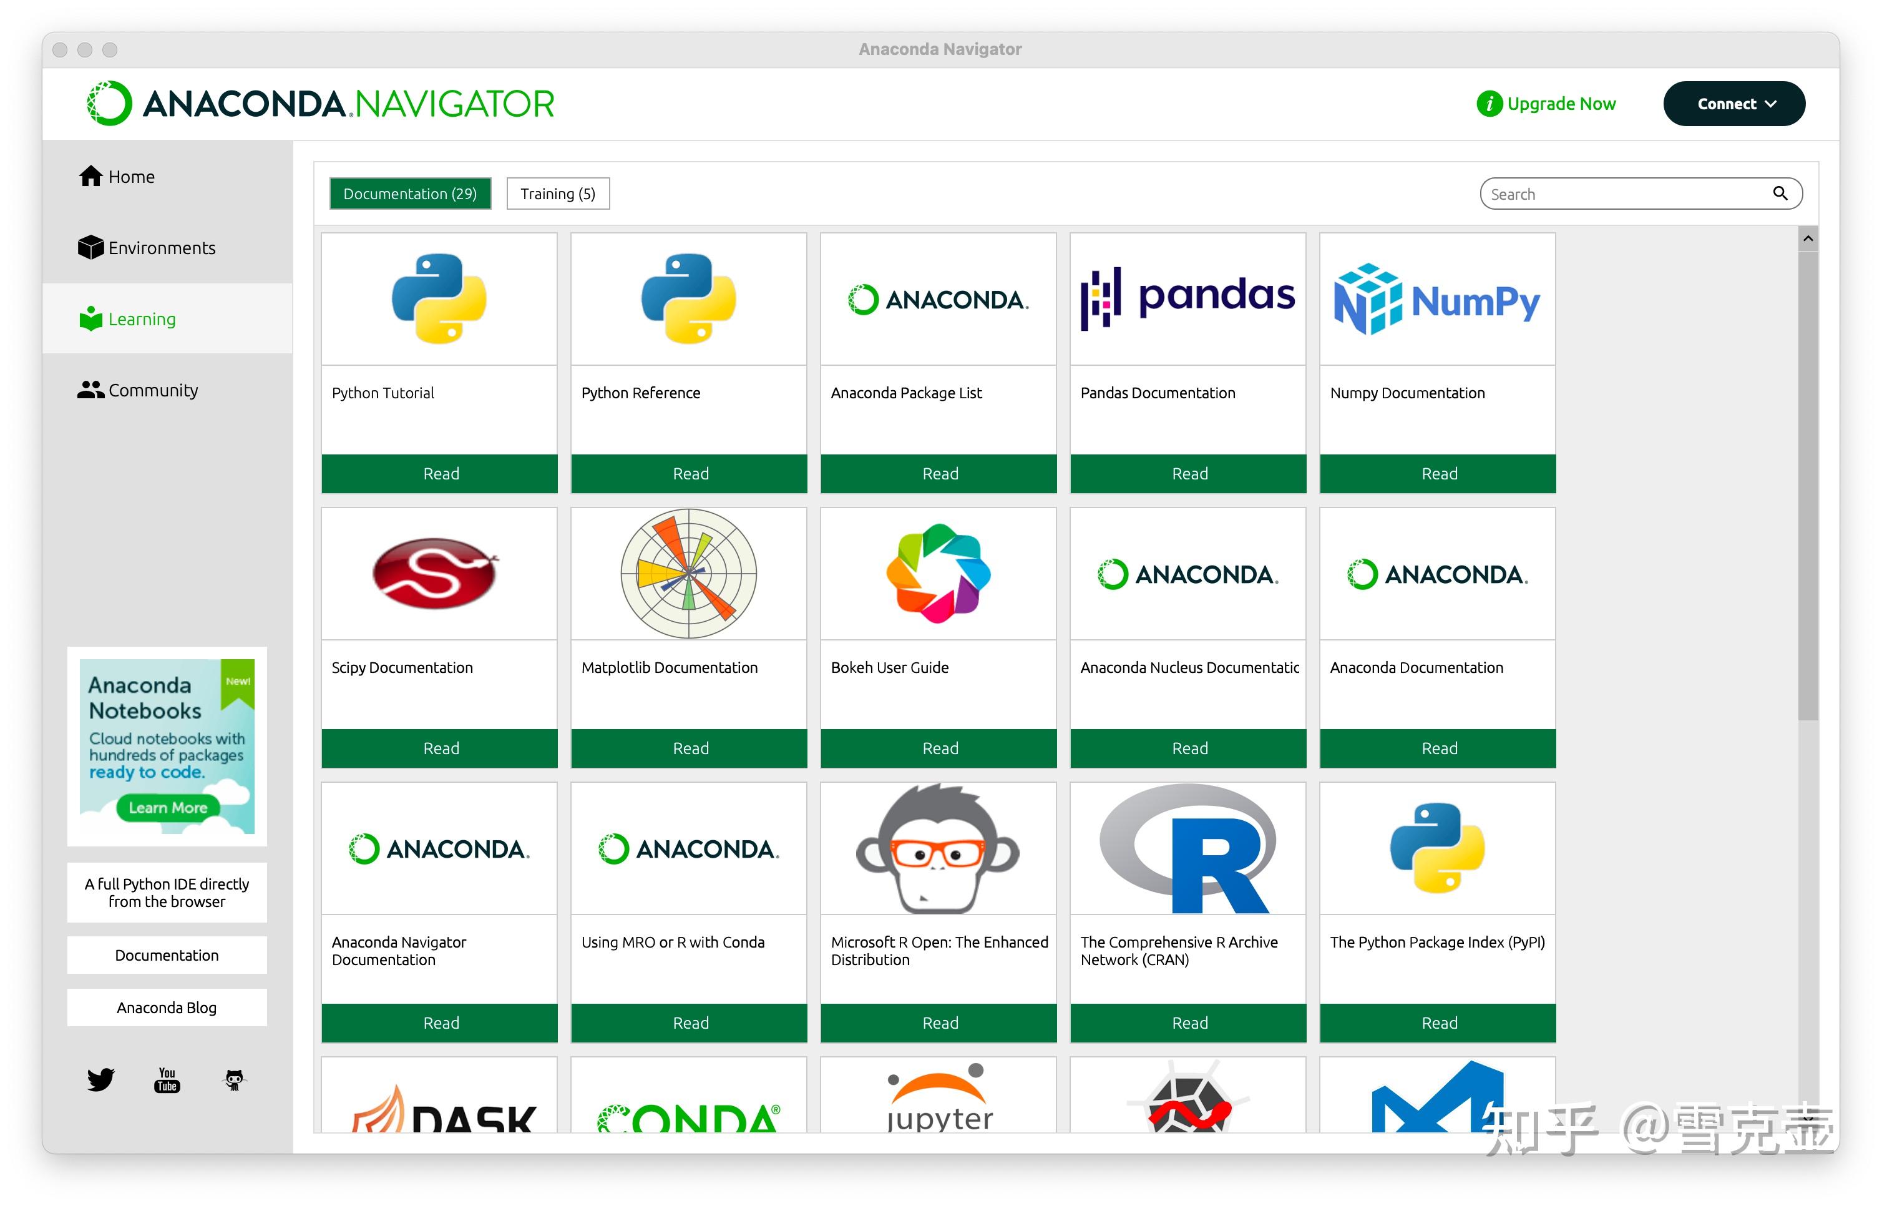Go to the Home section
This screenshot has height=1206, width=1882.
coord(117,176)
